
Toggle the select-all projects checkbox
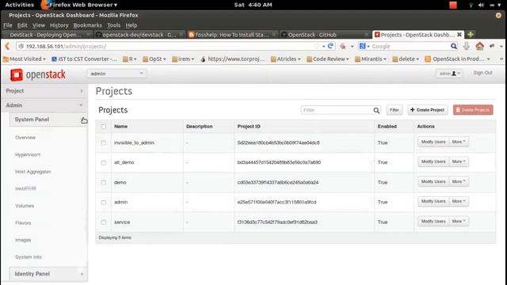[104, 127]
